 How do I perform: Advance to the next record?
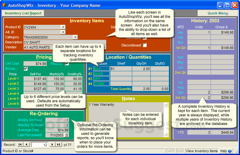(52, 144)
